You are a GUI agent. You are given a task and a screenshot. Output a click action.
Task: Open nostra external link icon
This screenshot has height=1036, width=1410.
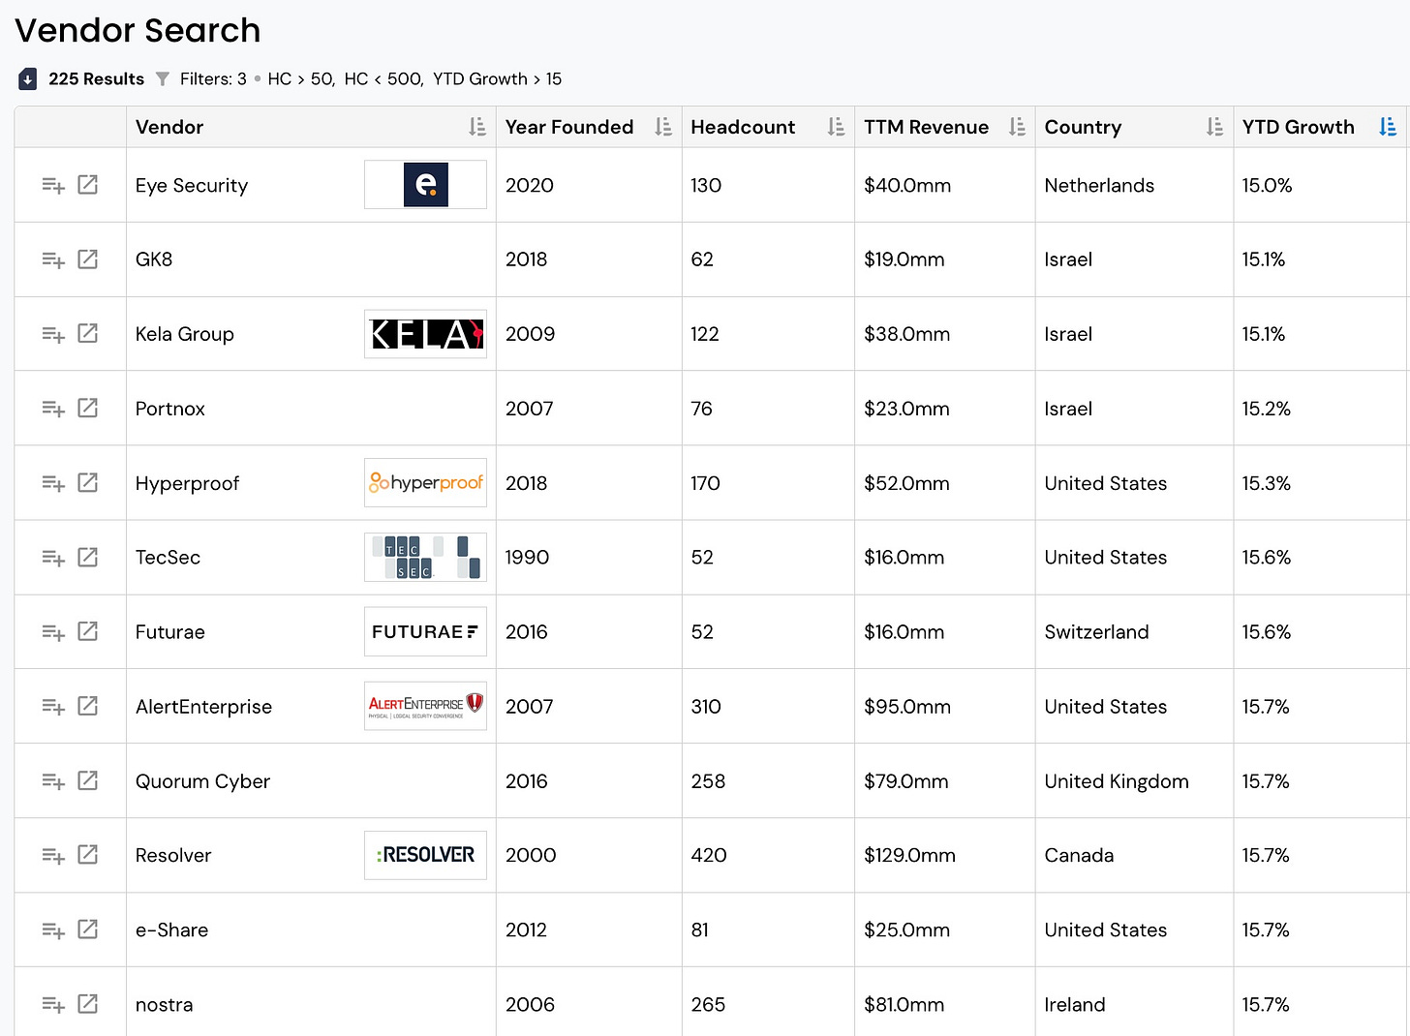(x=88, y=1004)
